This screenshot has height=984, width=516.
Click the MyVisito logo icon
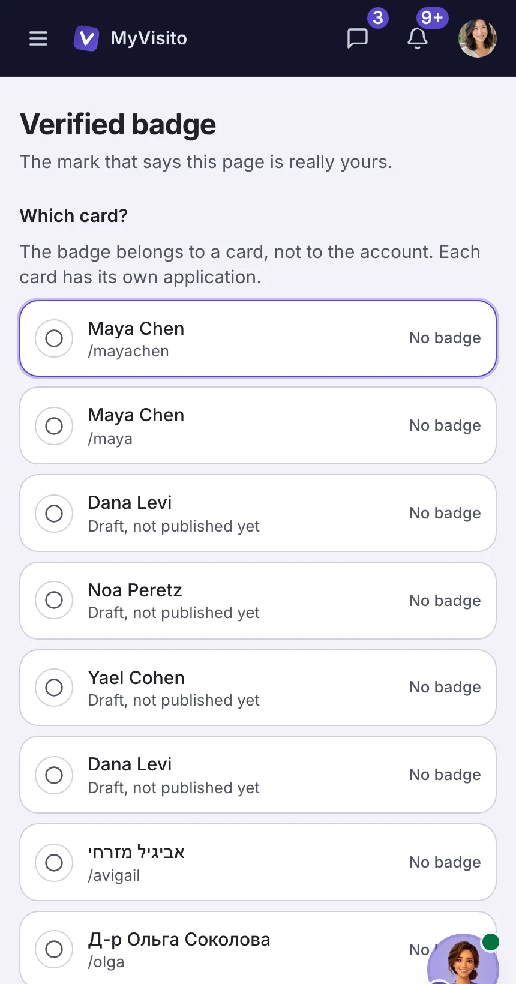point(86,38)
